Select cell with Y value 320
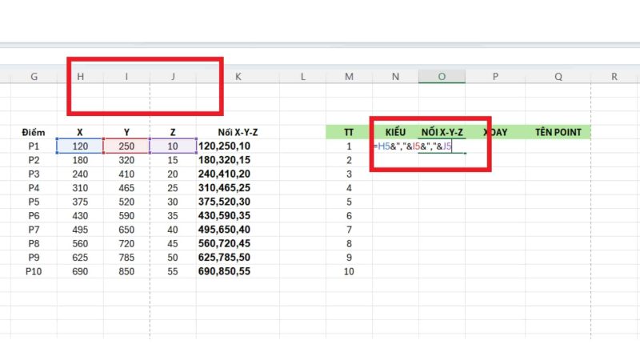 point(126,160)
